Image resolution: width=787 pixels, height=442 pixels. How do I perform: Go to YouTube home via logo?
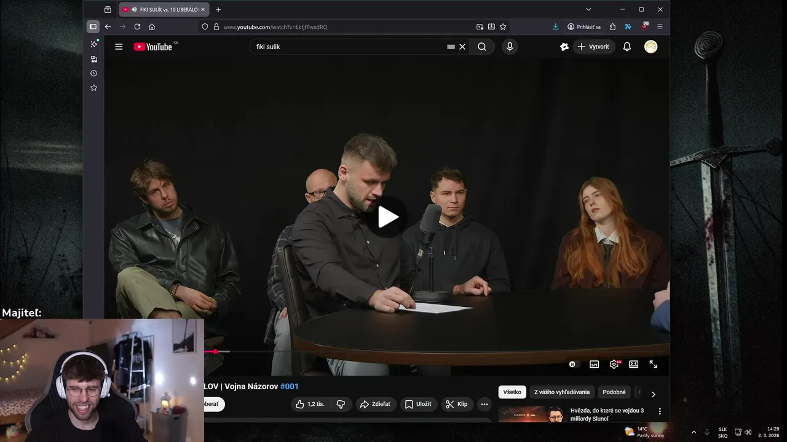153,47
